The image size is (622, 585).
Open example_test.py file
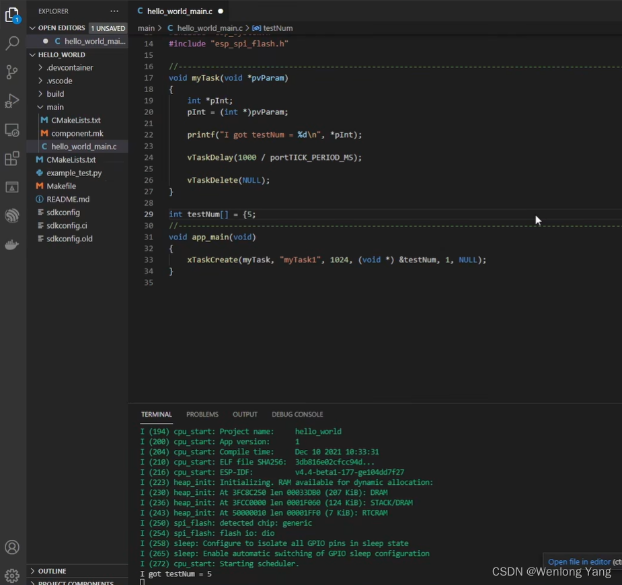pos(74,173)
